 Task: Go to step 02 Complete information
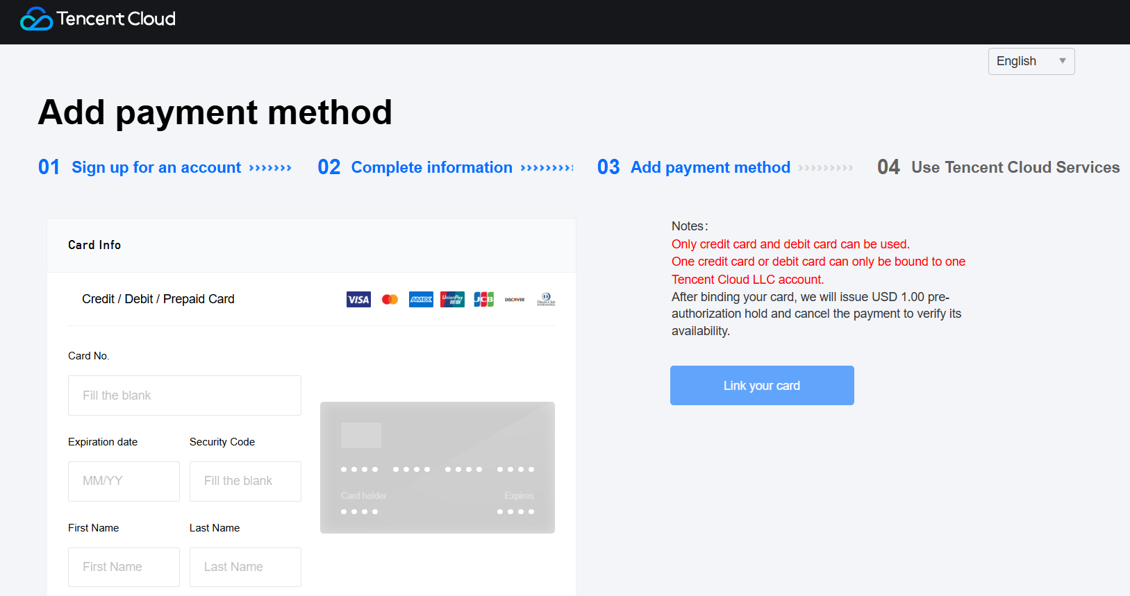[x=431, y=167]
